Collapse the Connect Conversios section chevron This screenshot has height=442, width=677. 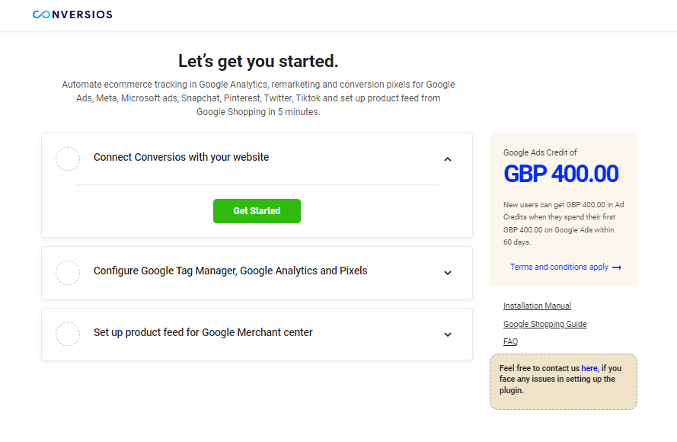(448, 159)
